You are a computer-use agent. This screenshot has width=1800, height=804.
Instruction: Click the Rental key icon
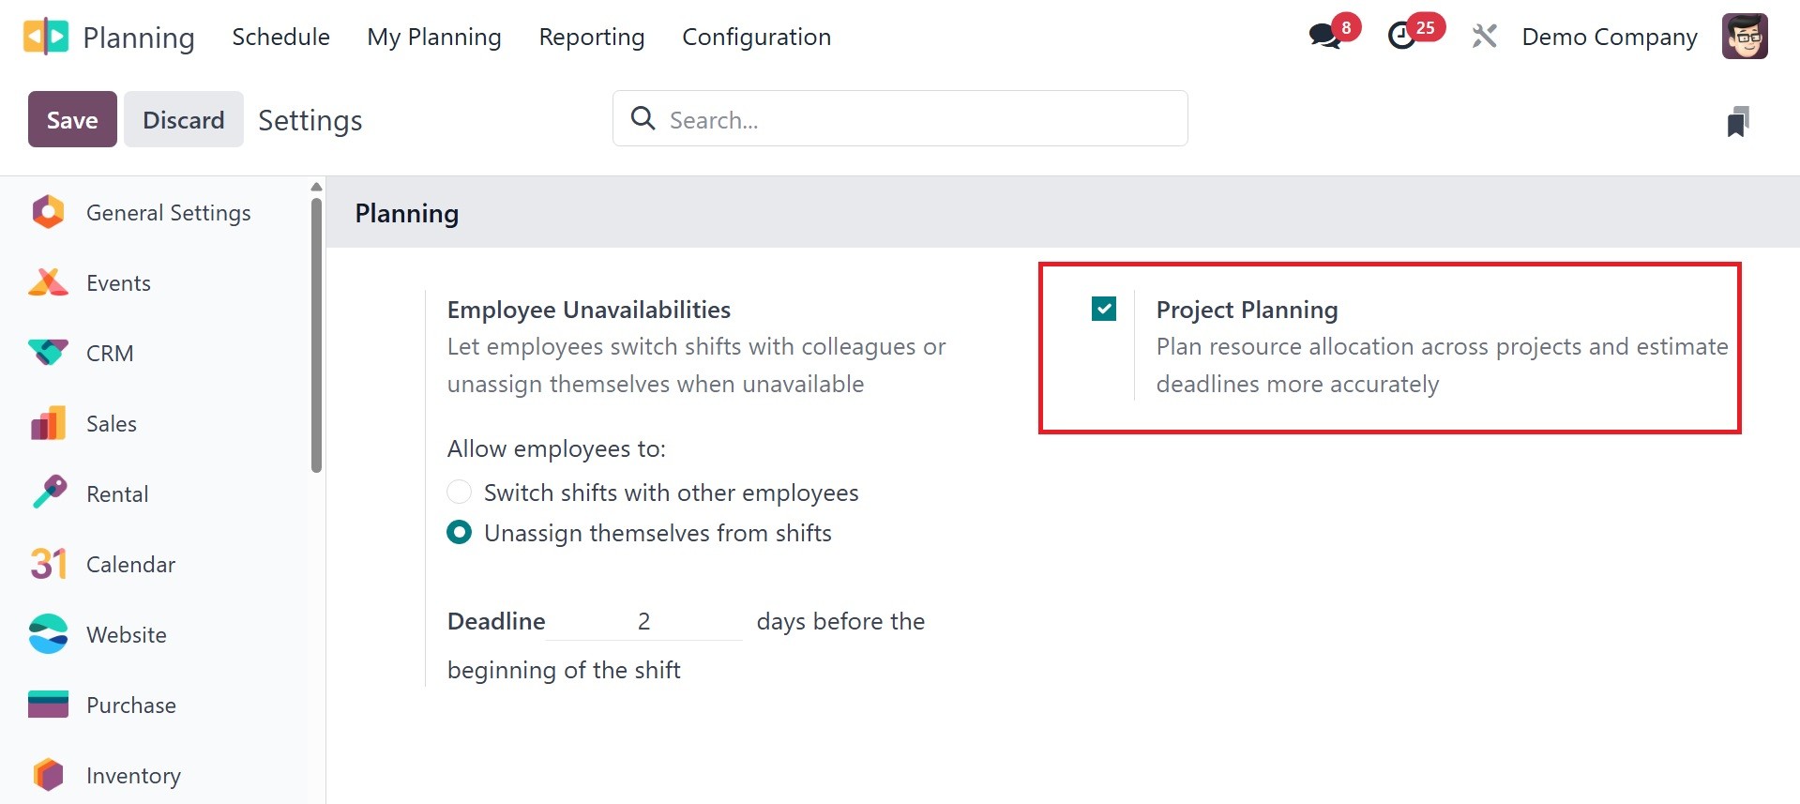pos(48,493)
